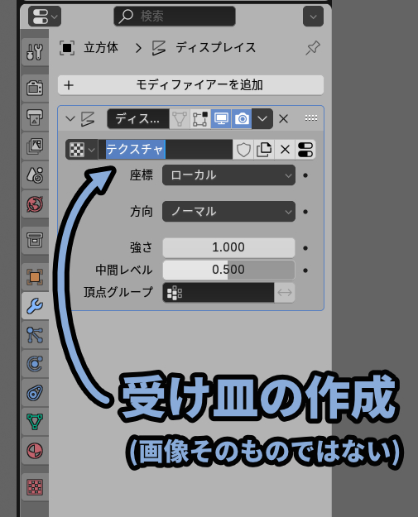The image size is (418, 517).
Task: Open the Particles properties icon
Action: pos(35,335)
